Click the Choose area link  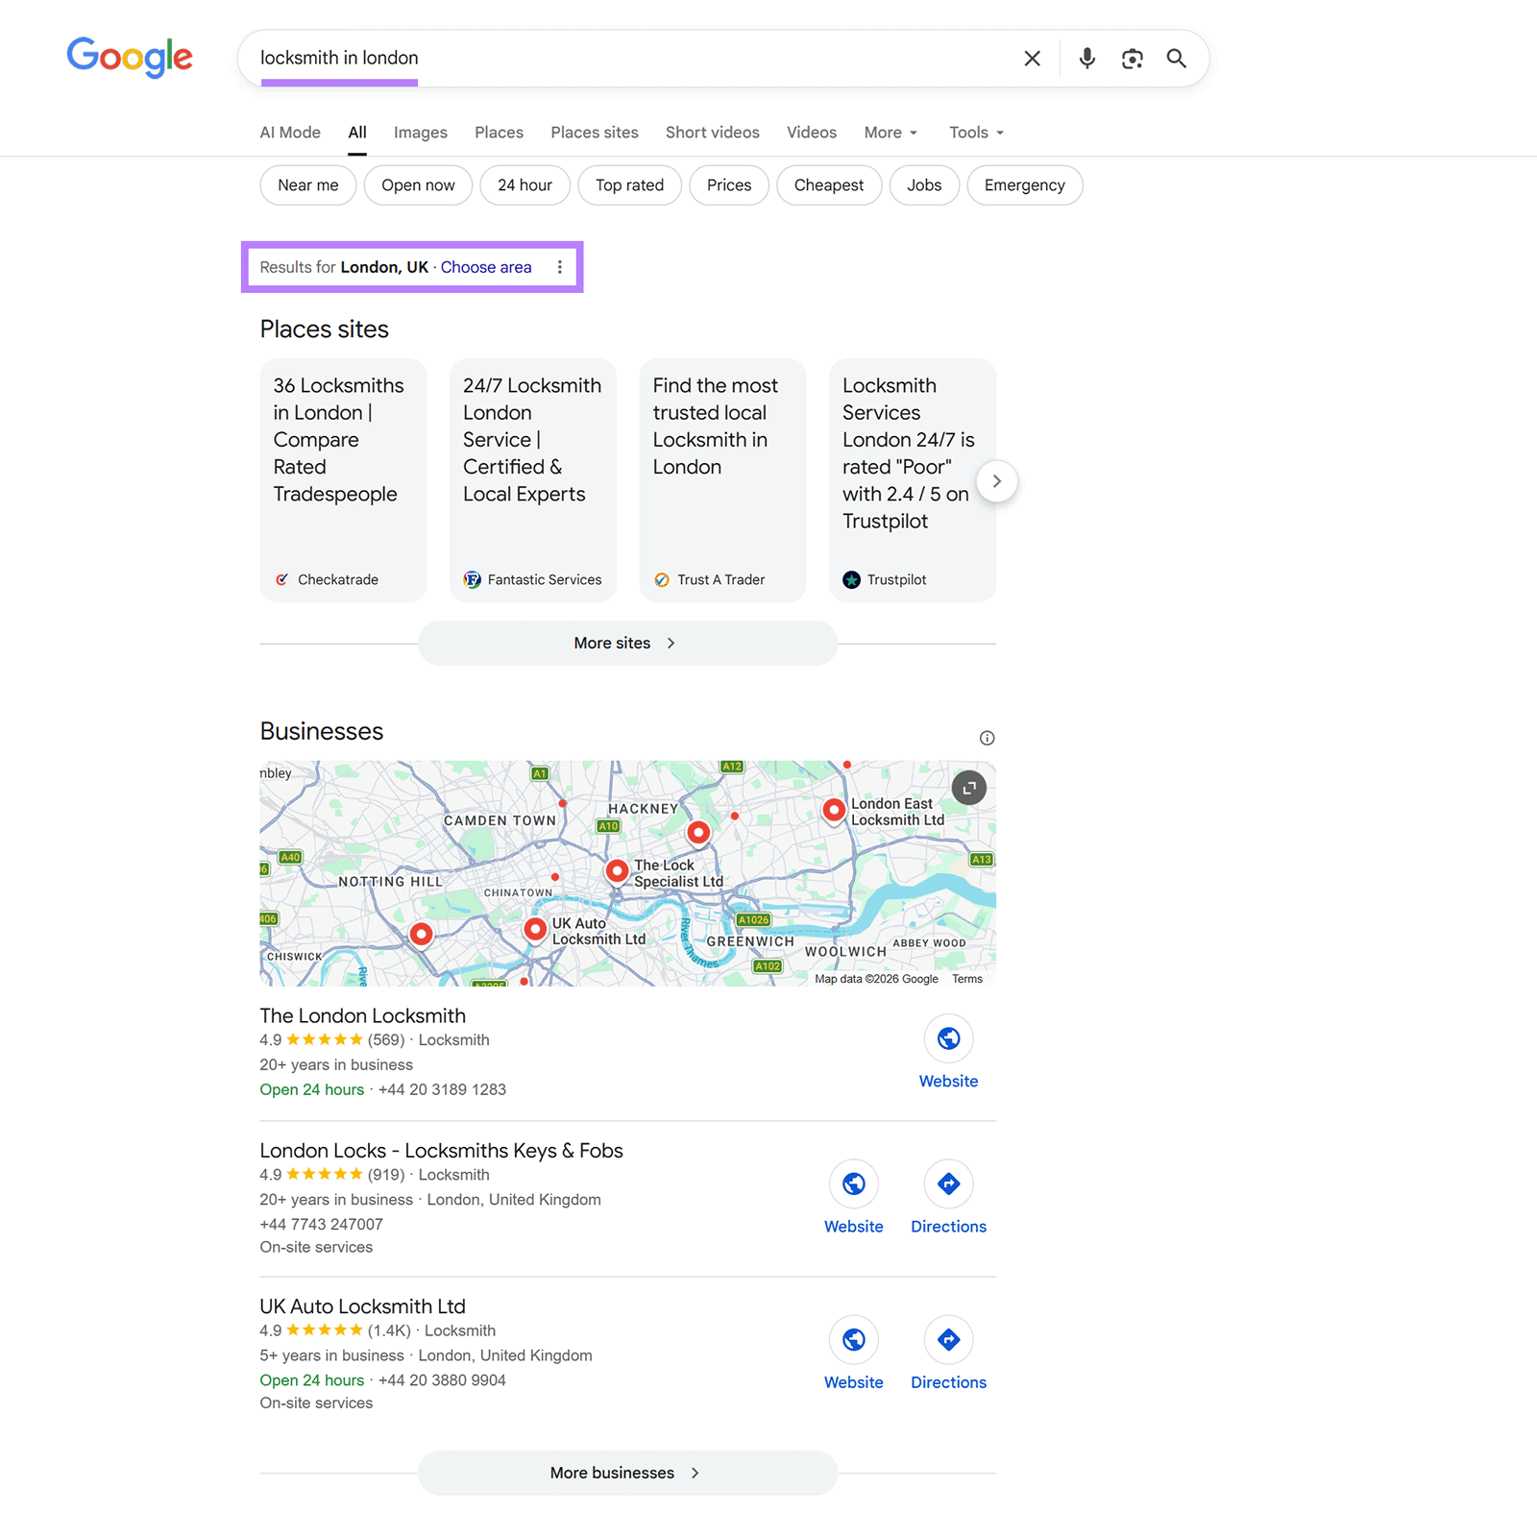(486, 267)
